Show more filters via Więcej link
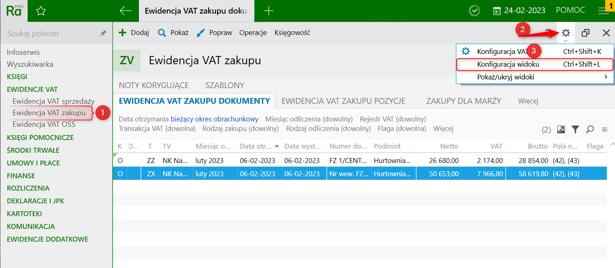 (443, 128)
